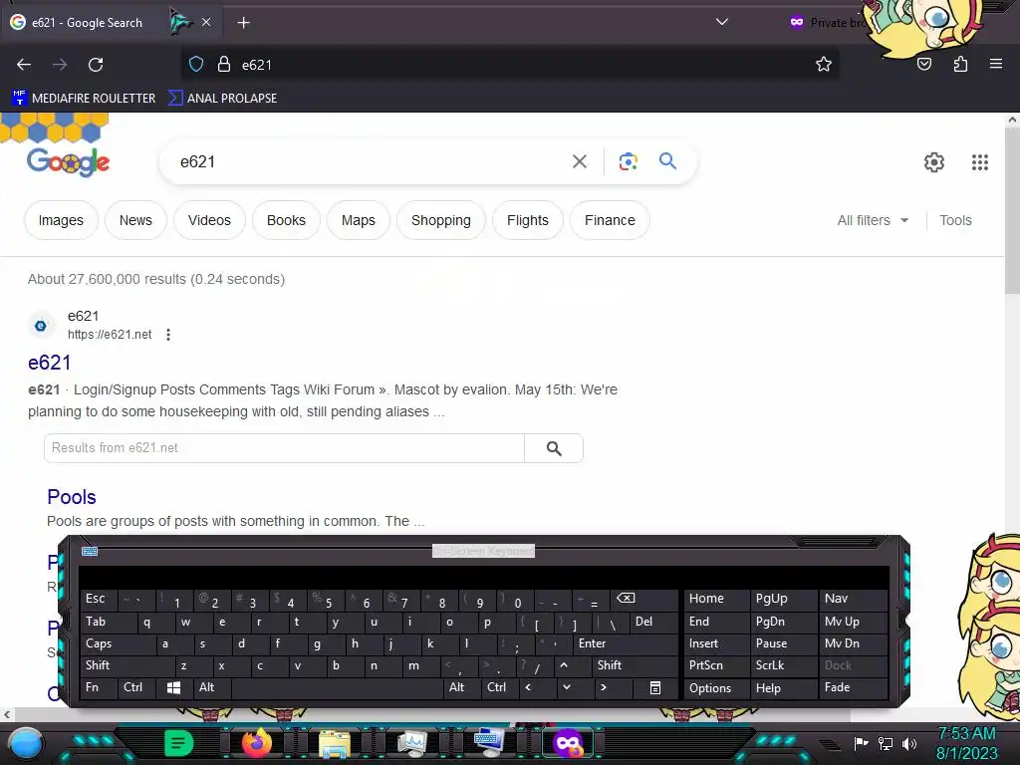Switch to Finance results
Image resolution: width=1020 pixels, height=765 pixels.
click(x=610, y=220)
